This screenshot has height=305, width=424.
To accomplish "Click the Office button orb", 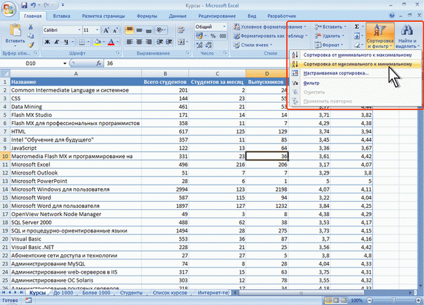I will (8, 9).
